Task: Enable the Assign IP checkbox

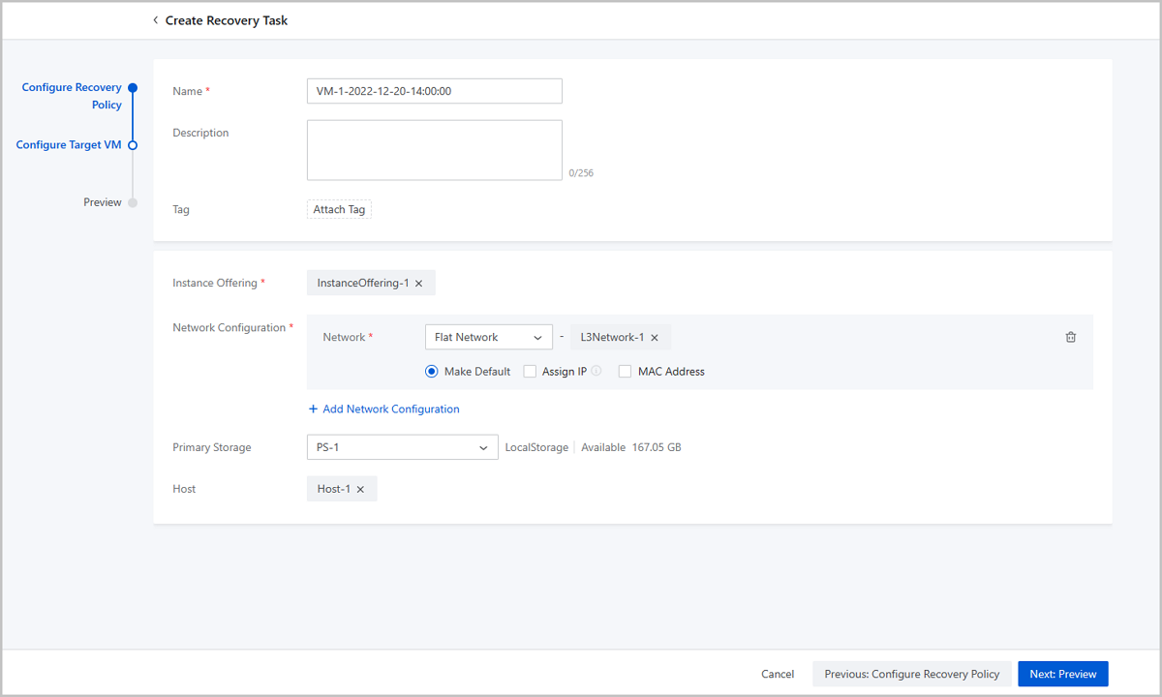Action: pyautogui.click(x=530, y=371)
